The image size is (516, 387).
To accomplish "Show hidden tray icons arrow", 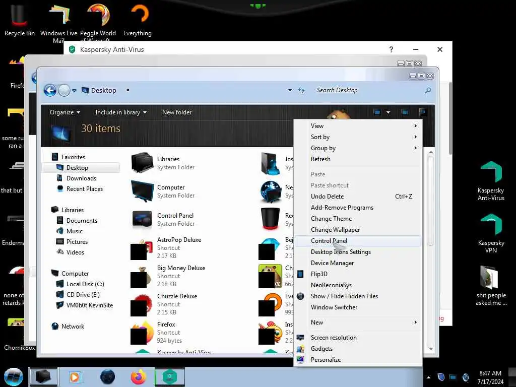I will point(428,377).
